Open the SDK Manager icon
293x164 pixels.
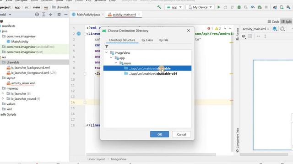coord(288,7)
